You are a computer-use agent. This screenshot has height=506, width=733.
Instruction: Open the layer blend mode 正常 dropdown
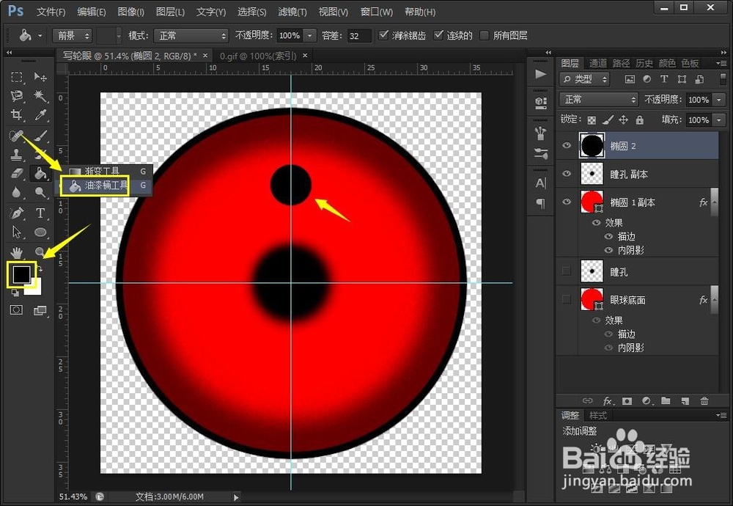598,99
